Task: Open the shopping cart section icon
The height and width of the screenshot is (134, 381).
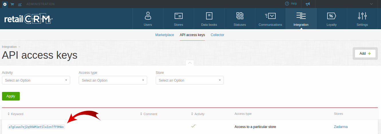Action: 12,4
